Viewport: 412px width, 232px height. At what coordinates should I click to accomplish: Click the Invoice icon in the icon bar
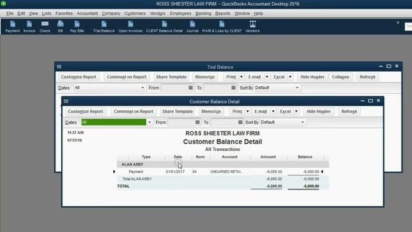pos(29,26)
